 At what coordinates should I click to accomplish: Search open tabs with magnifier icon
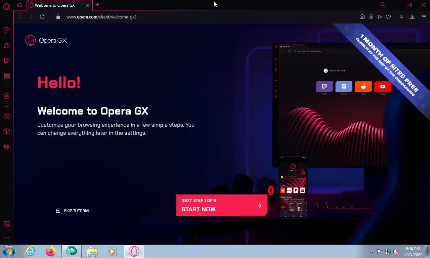point(383,5)
